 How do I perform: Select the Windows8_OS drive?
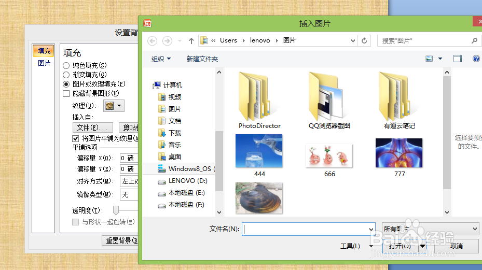point(186,168)
